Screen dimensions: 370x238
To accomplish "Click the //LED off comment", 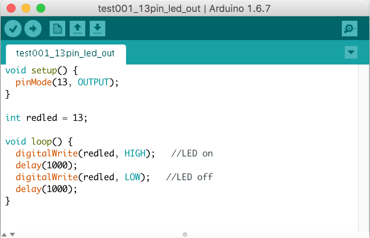I will click(x=189, y=177).
